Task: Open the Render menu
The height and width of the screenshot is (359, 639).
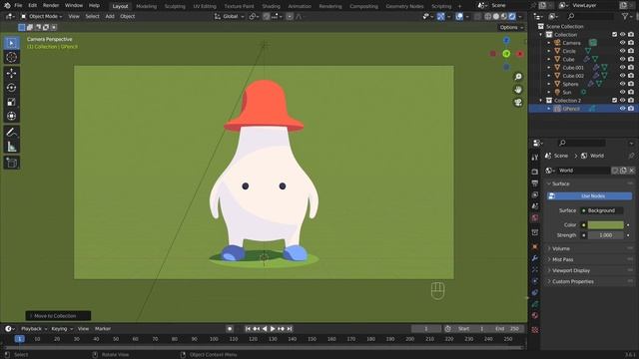Action: [x=51, y=5]
